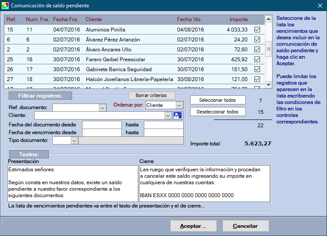The image size is (327, 236).
Task: Click the Borrar criterios button
Action: tap(152, 95)
